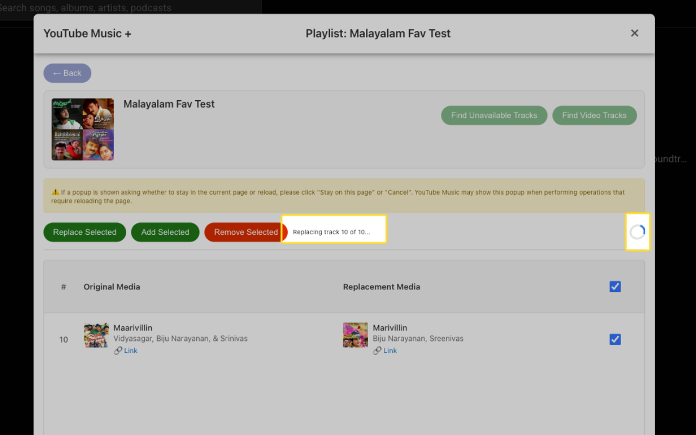This screenshot has width=696, height=435.
Task: Click the "Original Media" column header
Action: click(x=112, y=287)
